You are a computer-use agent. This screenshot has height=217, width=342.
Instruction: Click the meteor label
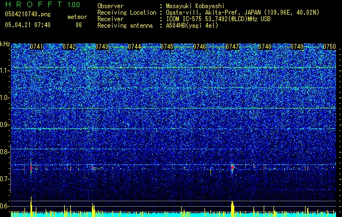click(77, 17)
